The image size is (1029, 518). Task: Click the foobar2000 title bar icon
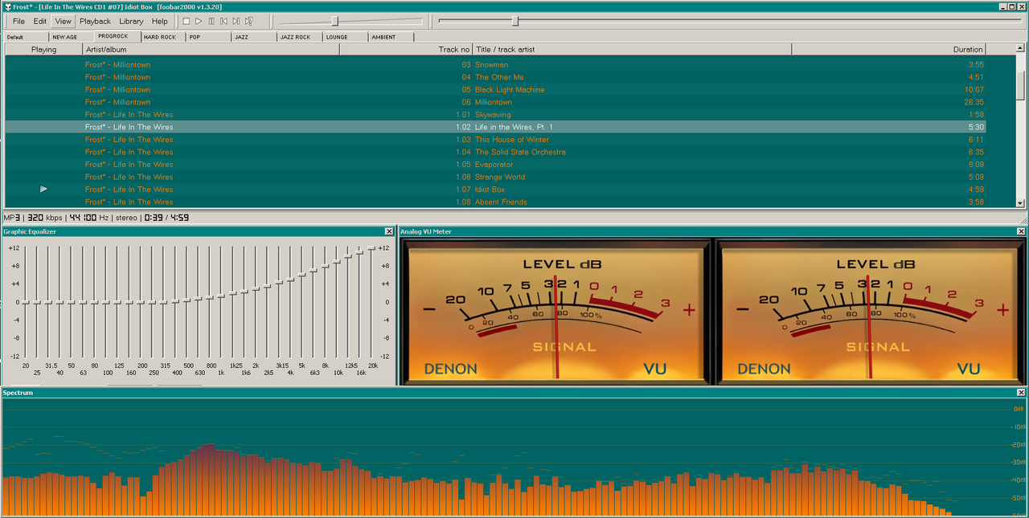click(x=6, y=6)
